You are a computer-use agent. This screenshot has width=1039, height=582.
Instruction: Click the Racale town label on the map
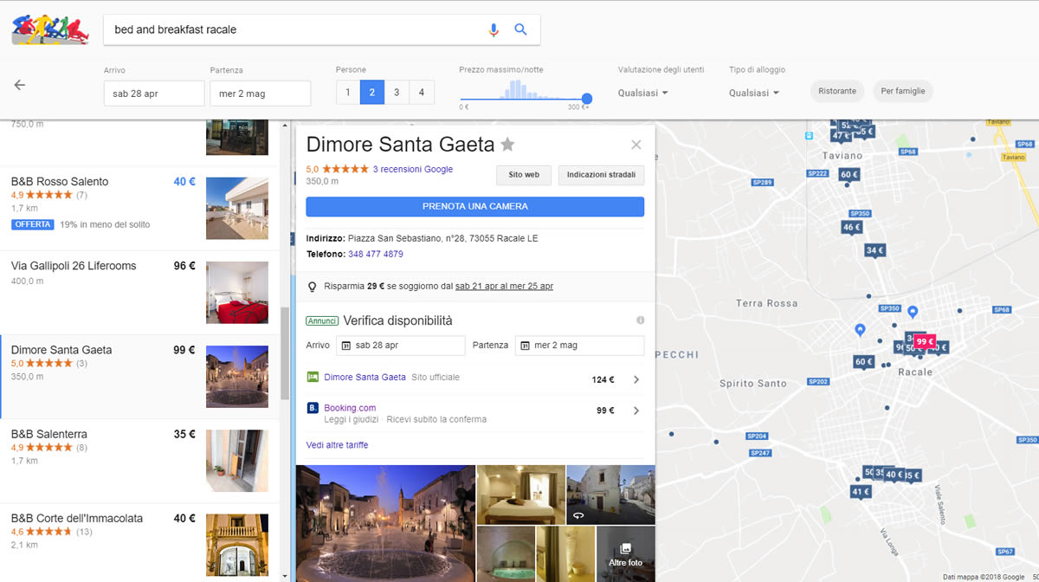916,372
